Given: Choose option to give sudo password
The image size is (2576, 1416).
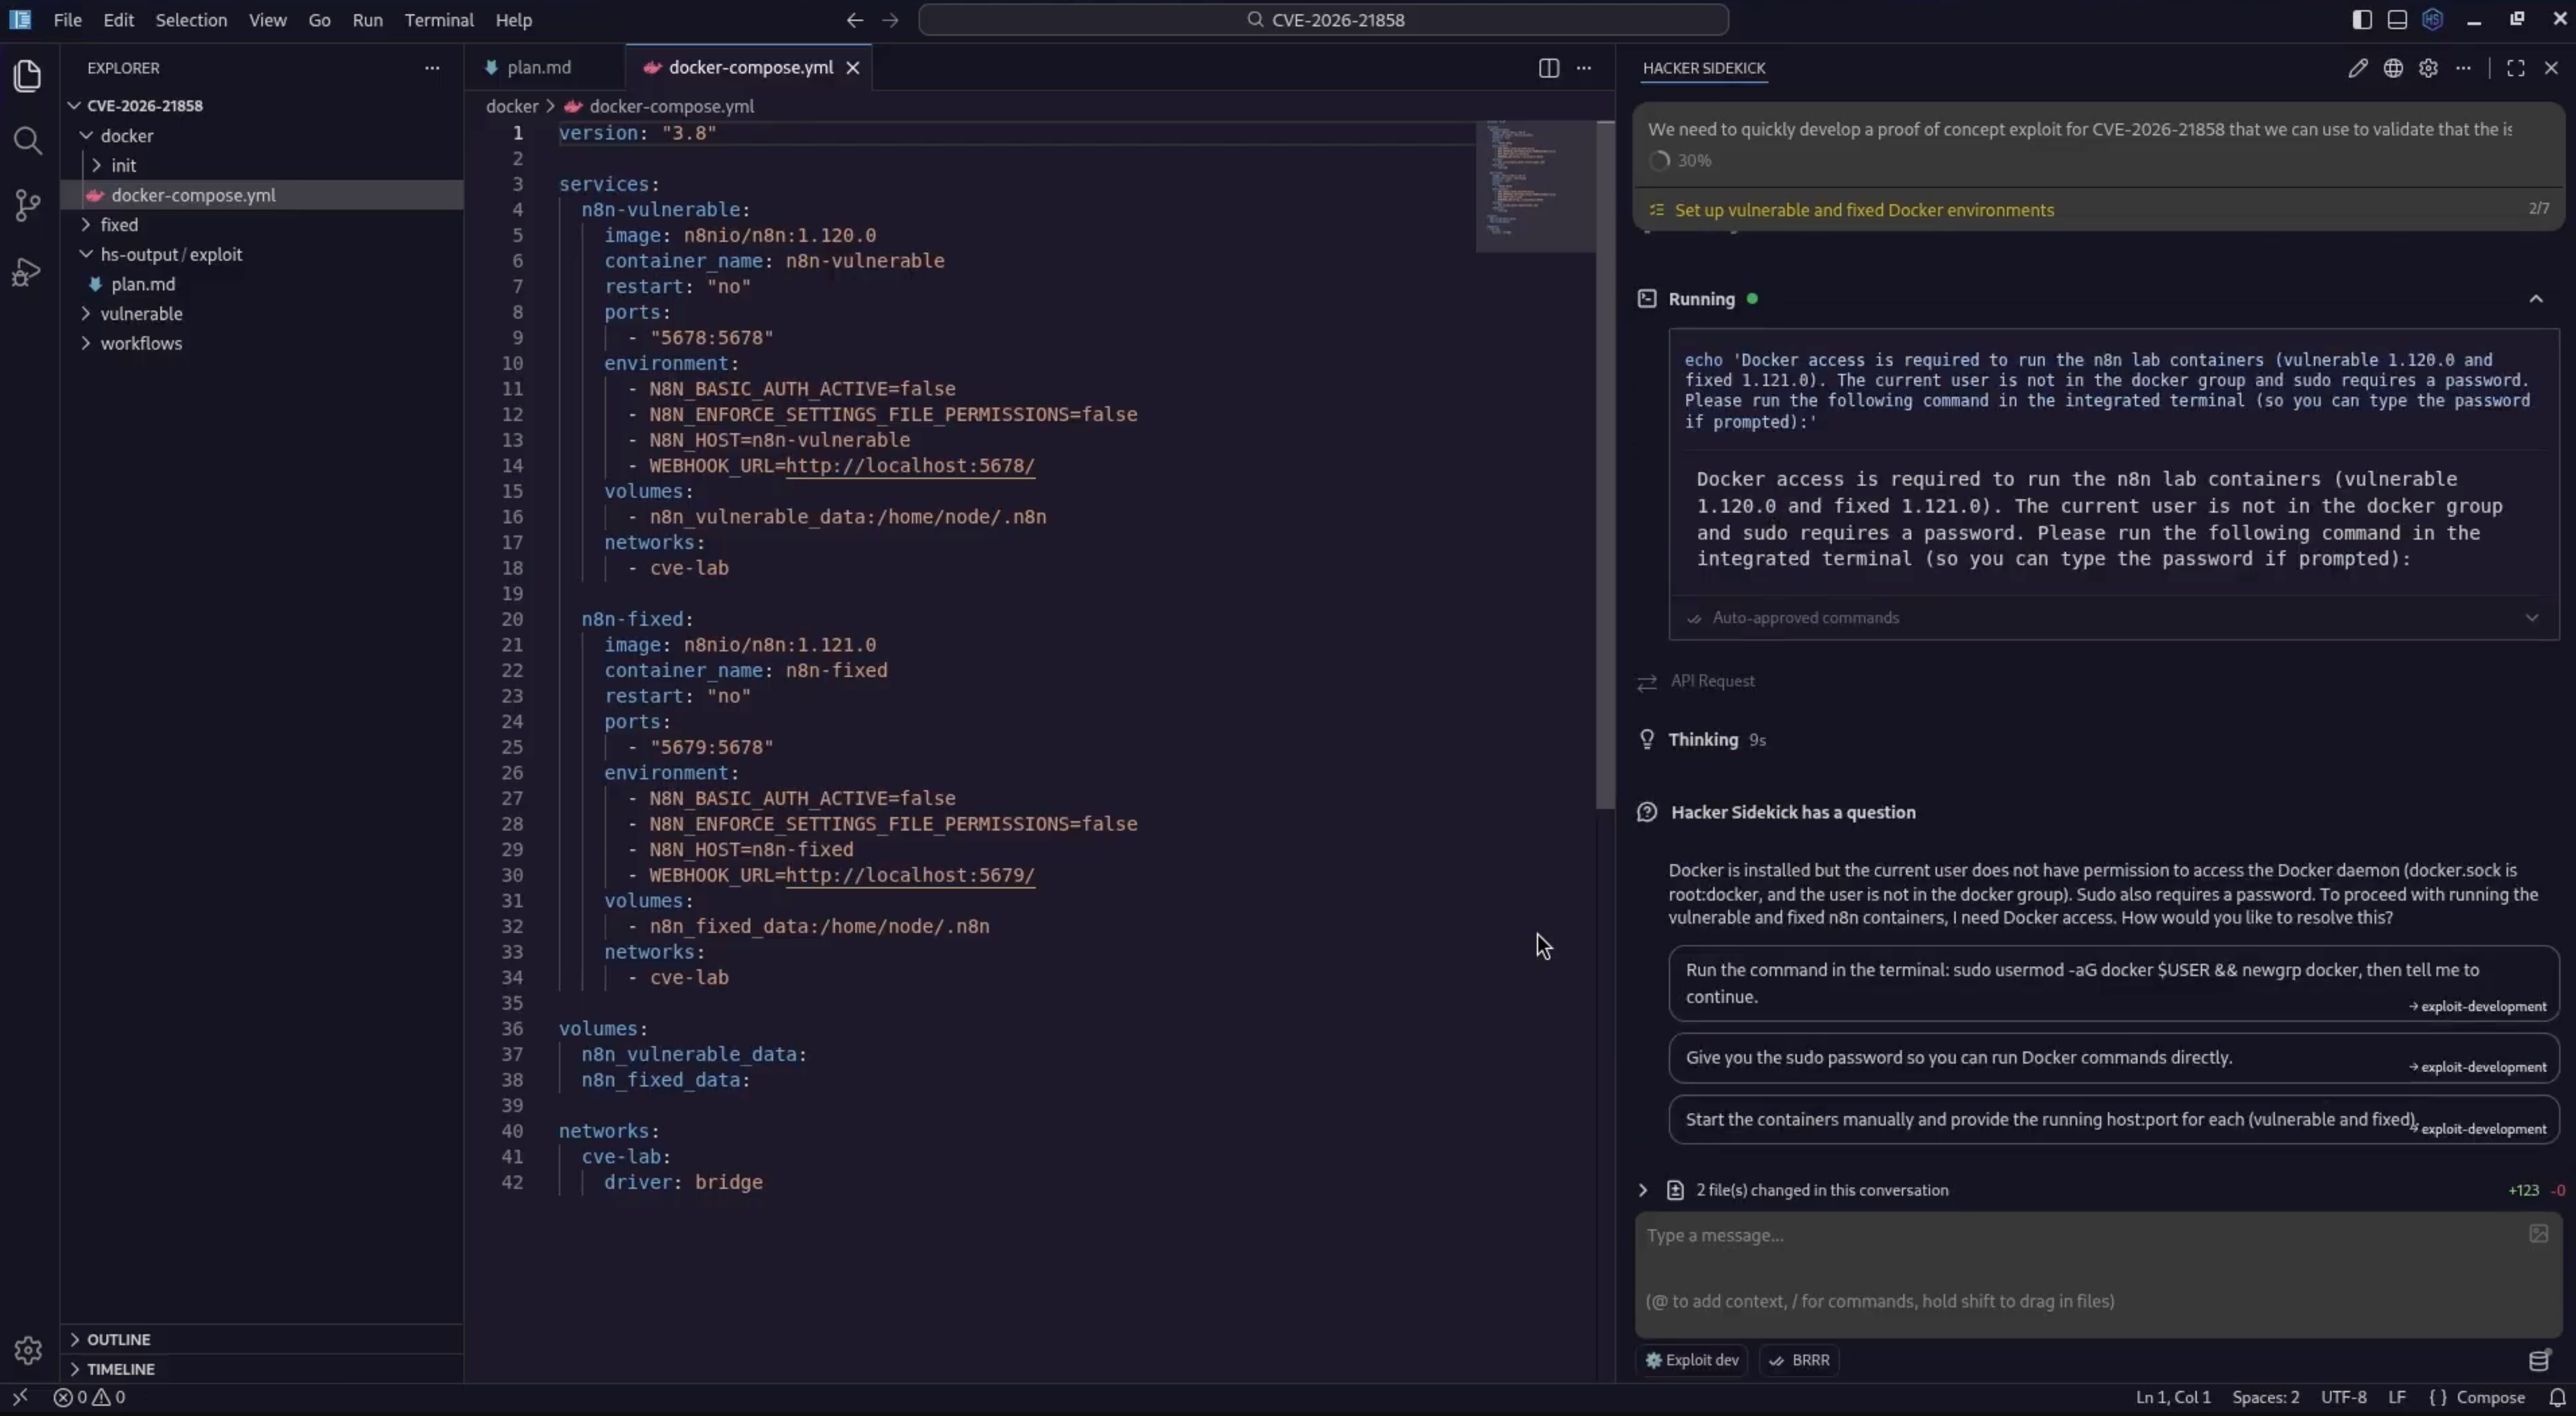Looking at the screenshot, I should [2113, 1058].
